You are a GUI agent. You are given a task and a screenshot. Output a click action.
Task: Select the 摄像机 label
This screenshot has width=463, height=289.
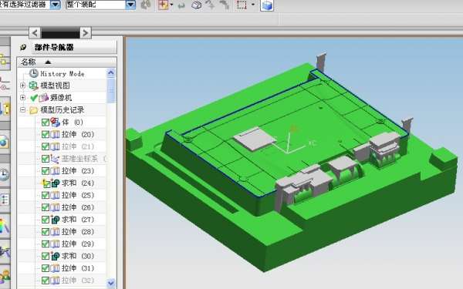coord(61,98)
